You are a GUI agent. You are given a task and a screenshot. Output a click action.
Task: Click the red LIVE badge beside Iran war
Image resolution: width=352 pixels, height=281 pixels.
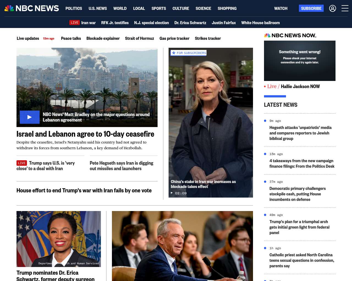click(x=75, y=23)
